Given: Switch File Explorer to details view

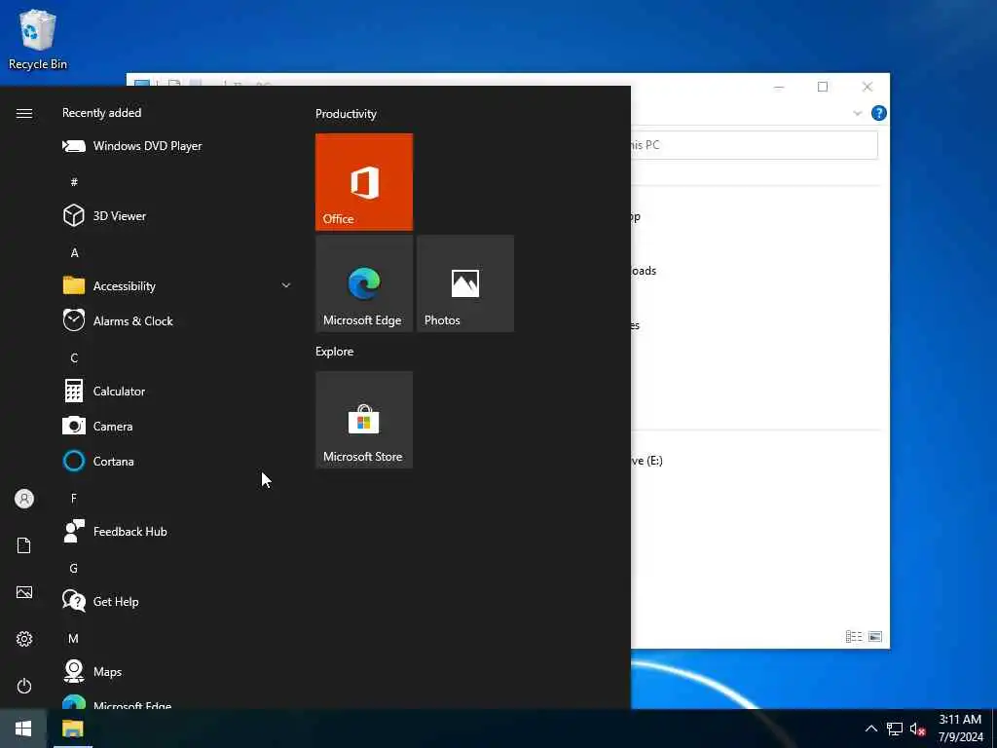Looking at the screenshot, I should (853, 636).
